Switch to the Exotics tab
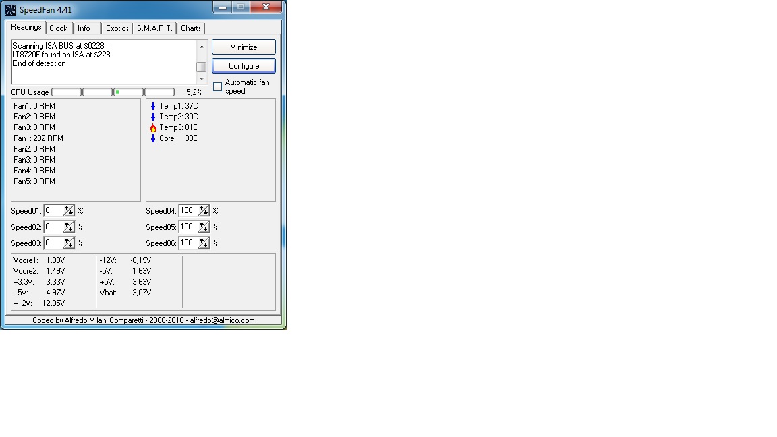 coord(117,28)
